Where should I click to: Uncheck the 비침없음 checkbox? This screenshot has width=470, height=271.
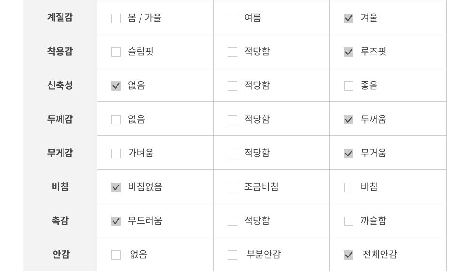116,187
